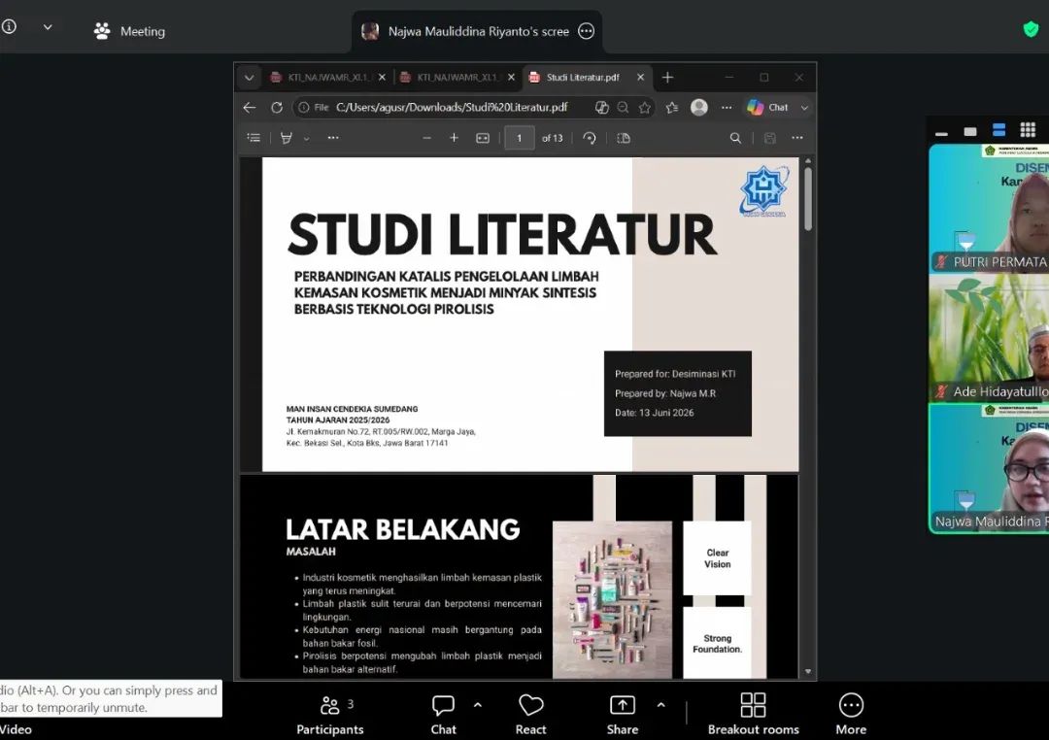Click the read aloud icon in address bar
Image resolution: width=1049 pixels, height=740 pixels.
(601, 107)
